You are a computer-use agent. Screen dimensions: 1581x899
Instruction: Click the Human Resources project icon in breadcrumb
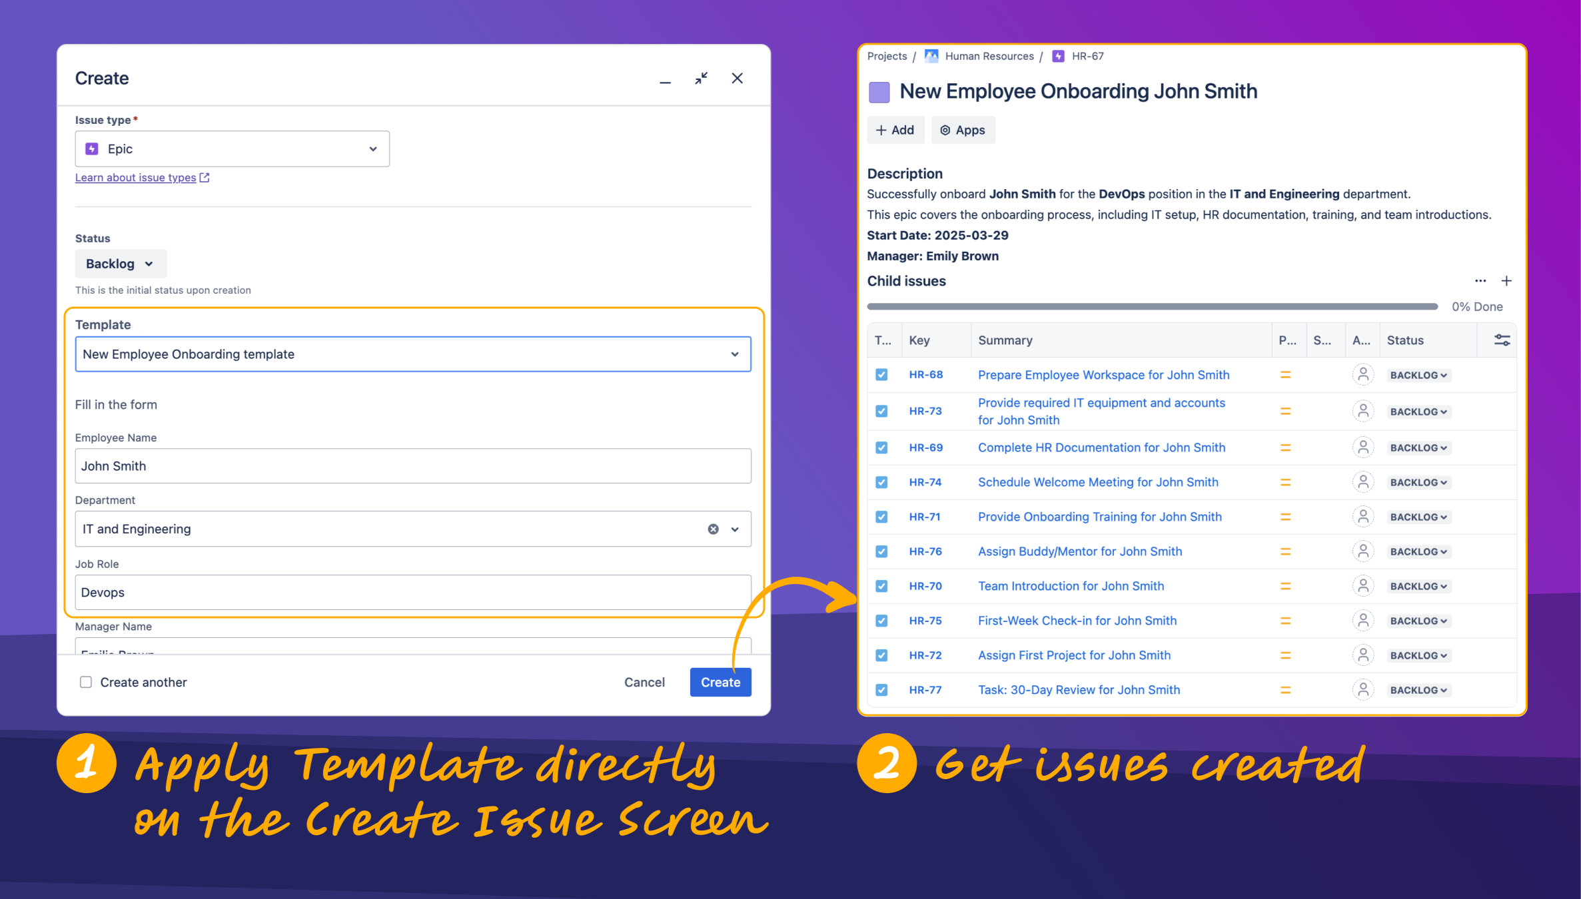(931, 56)
